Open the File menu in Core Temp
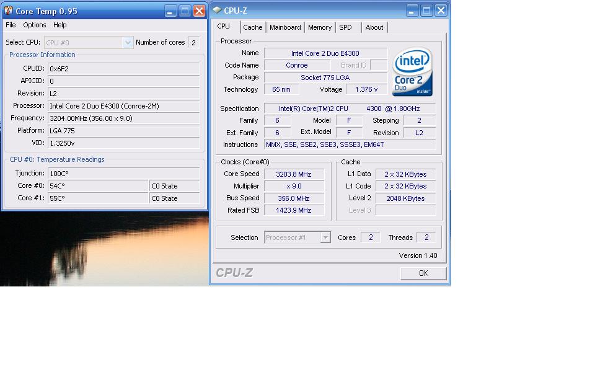This screenshot has width=595, height=372. [x=11, y=25]
